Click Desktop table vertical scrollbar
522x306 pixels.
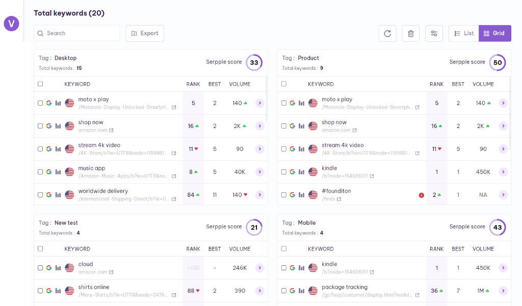pyautogui.click(x=266, y=99)
